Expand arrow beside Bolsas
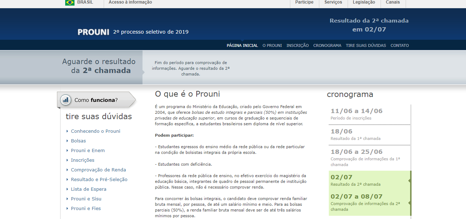Viewport: 466px width, 219px height. tap(67, 141)
